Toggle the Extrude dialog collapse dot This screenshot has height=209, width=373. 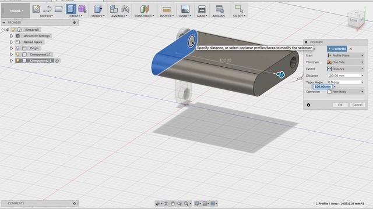(306, 42)
